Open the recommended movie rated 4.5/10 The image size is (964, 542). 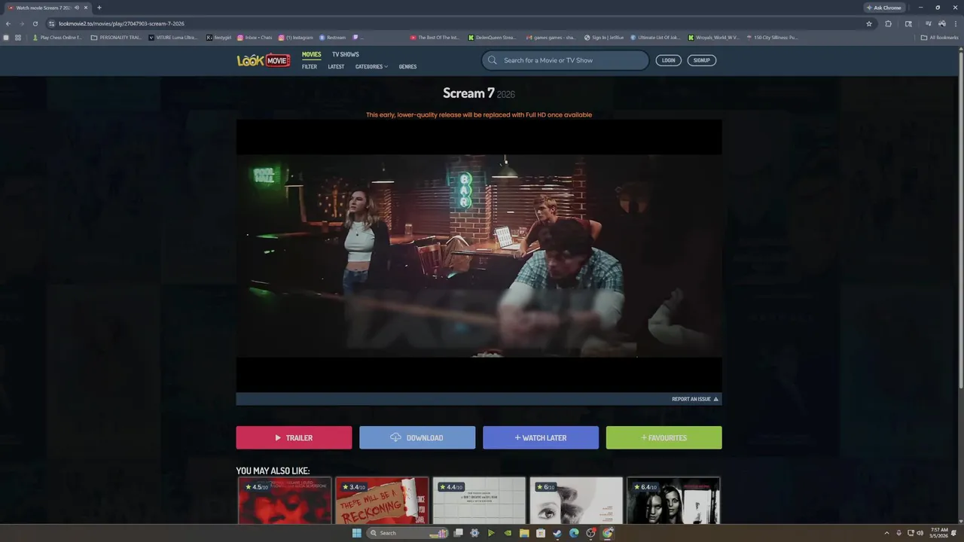(x=285, y=501)
